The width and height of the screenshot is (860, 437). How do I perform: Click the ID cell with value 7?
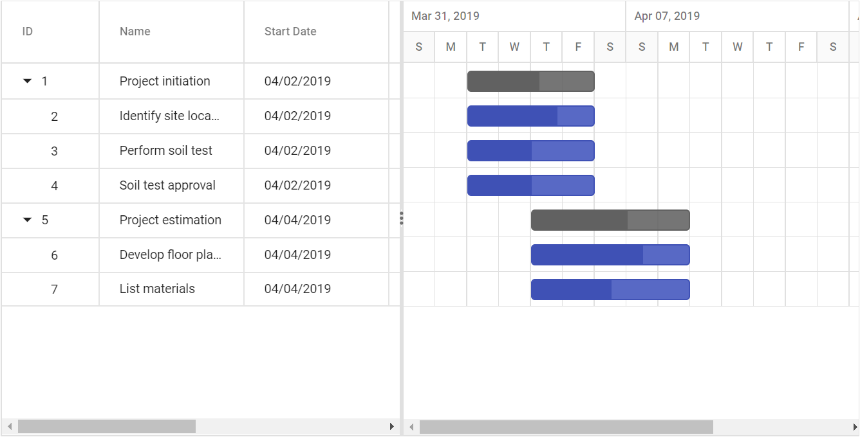[50, 289]
